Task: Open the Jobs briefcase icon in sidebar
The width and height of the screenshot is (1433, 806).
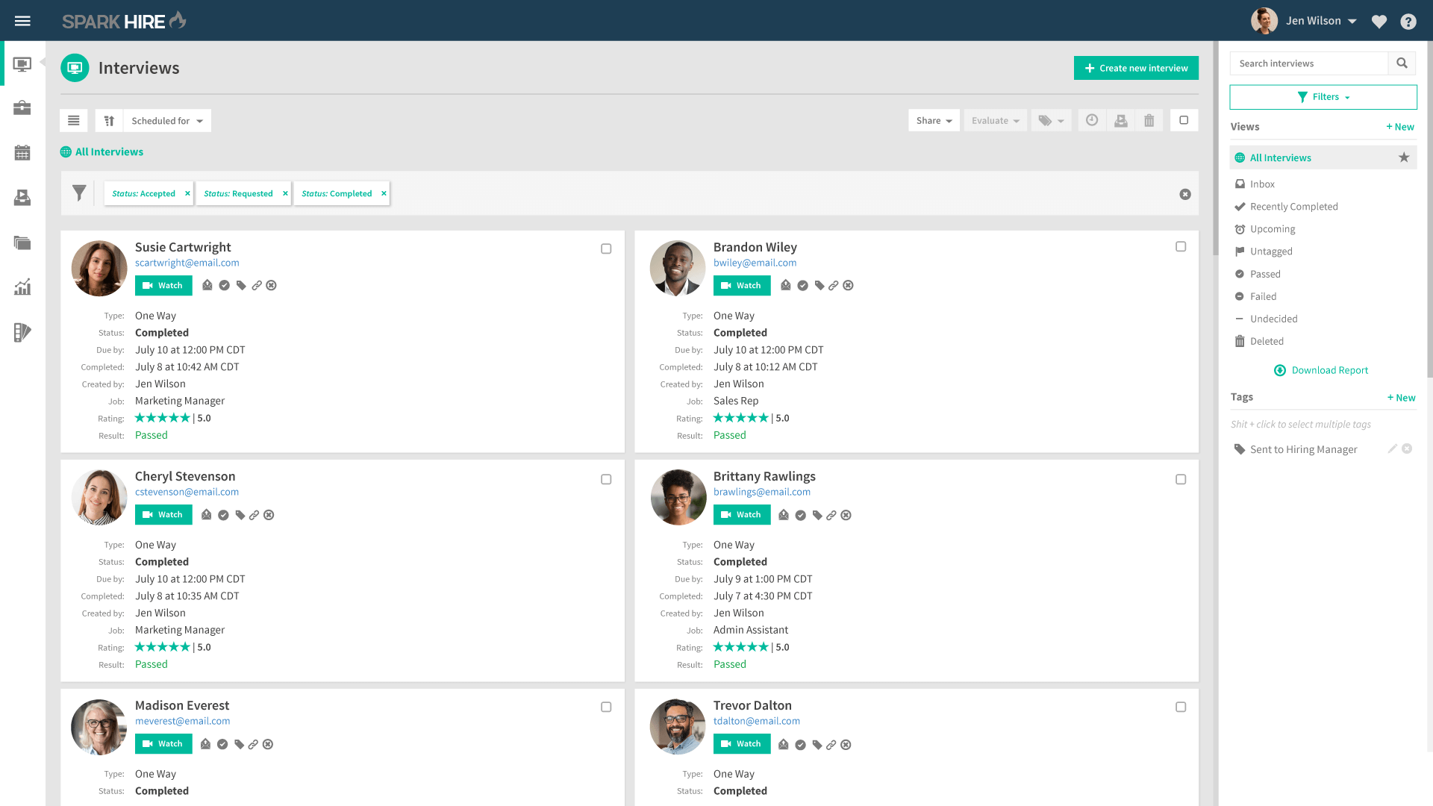Action: [22, 107]
